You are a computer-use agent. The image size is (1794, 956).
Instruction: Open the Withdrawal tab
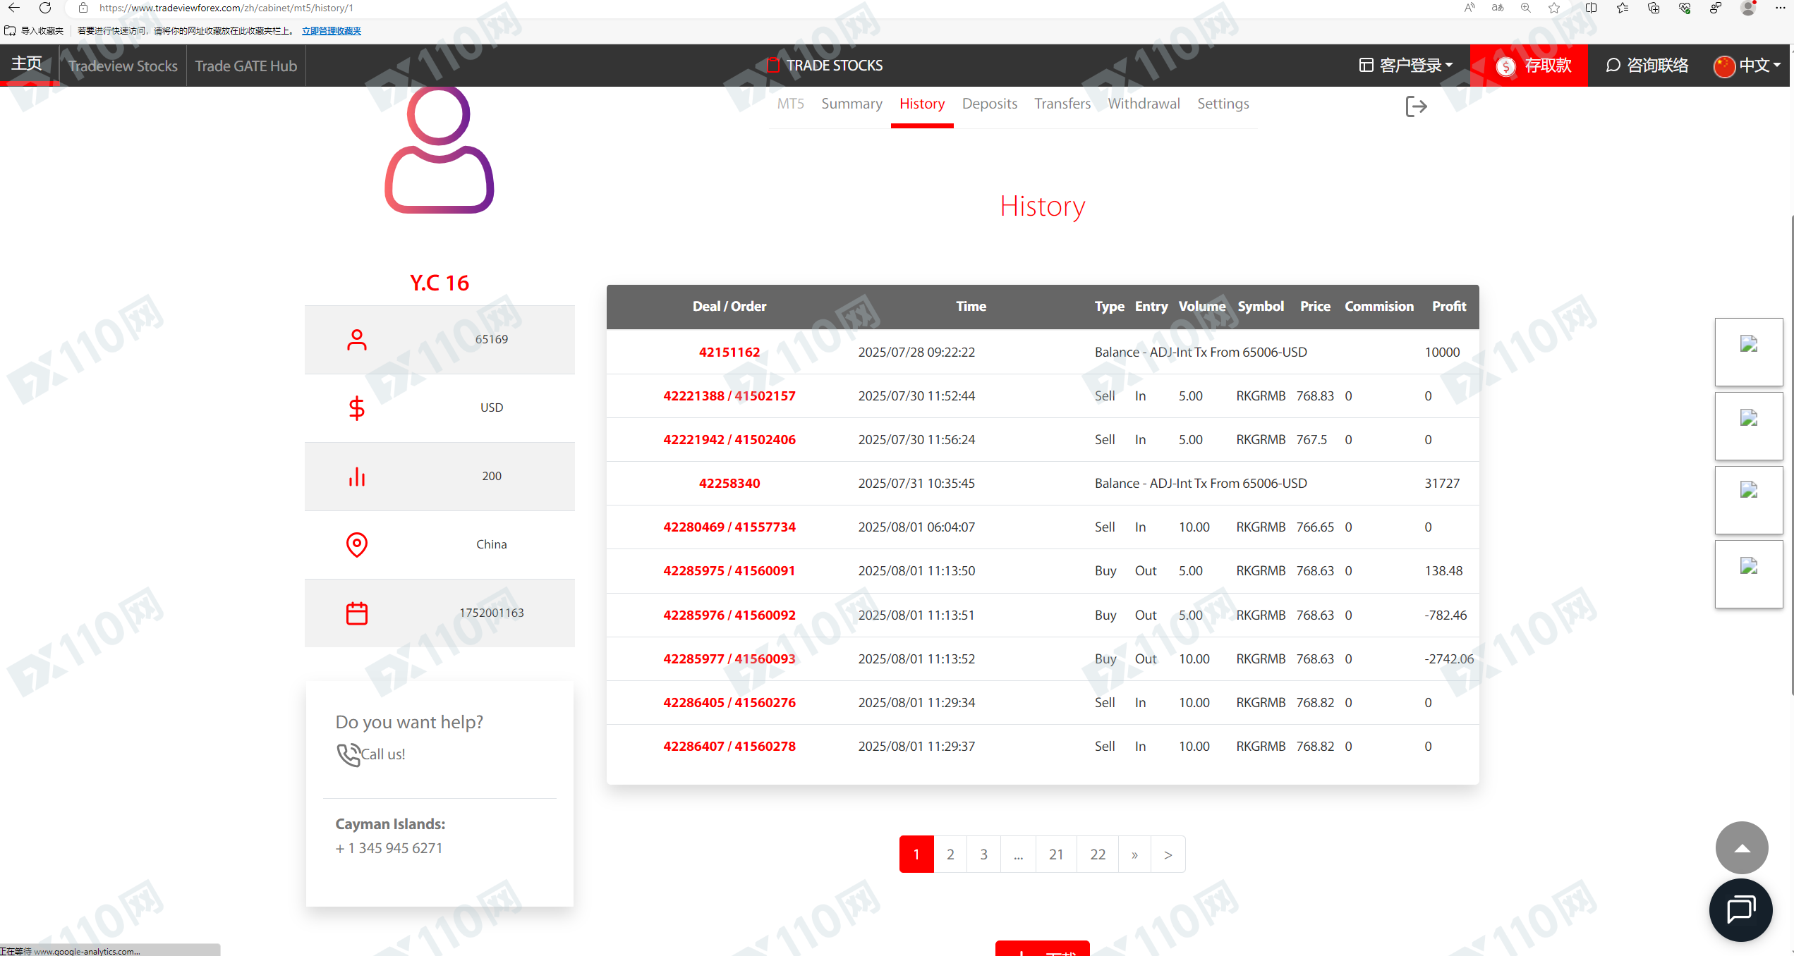pos(1144,104)
